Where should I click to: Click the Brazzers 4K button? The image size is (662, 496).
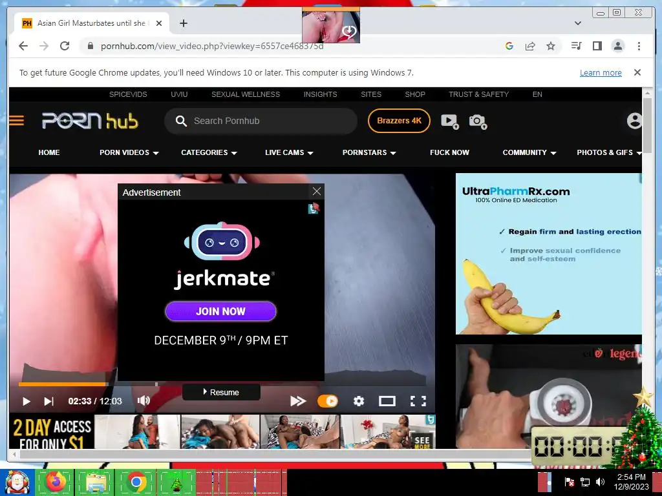point(399,121)
